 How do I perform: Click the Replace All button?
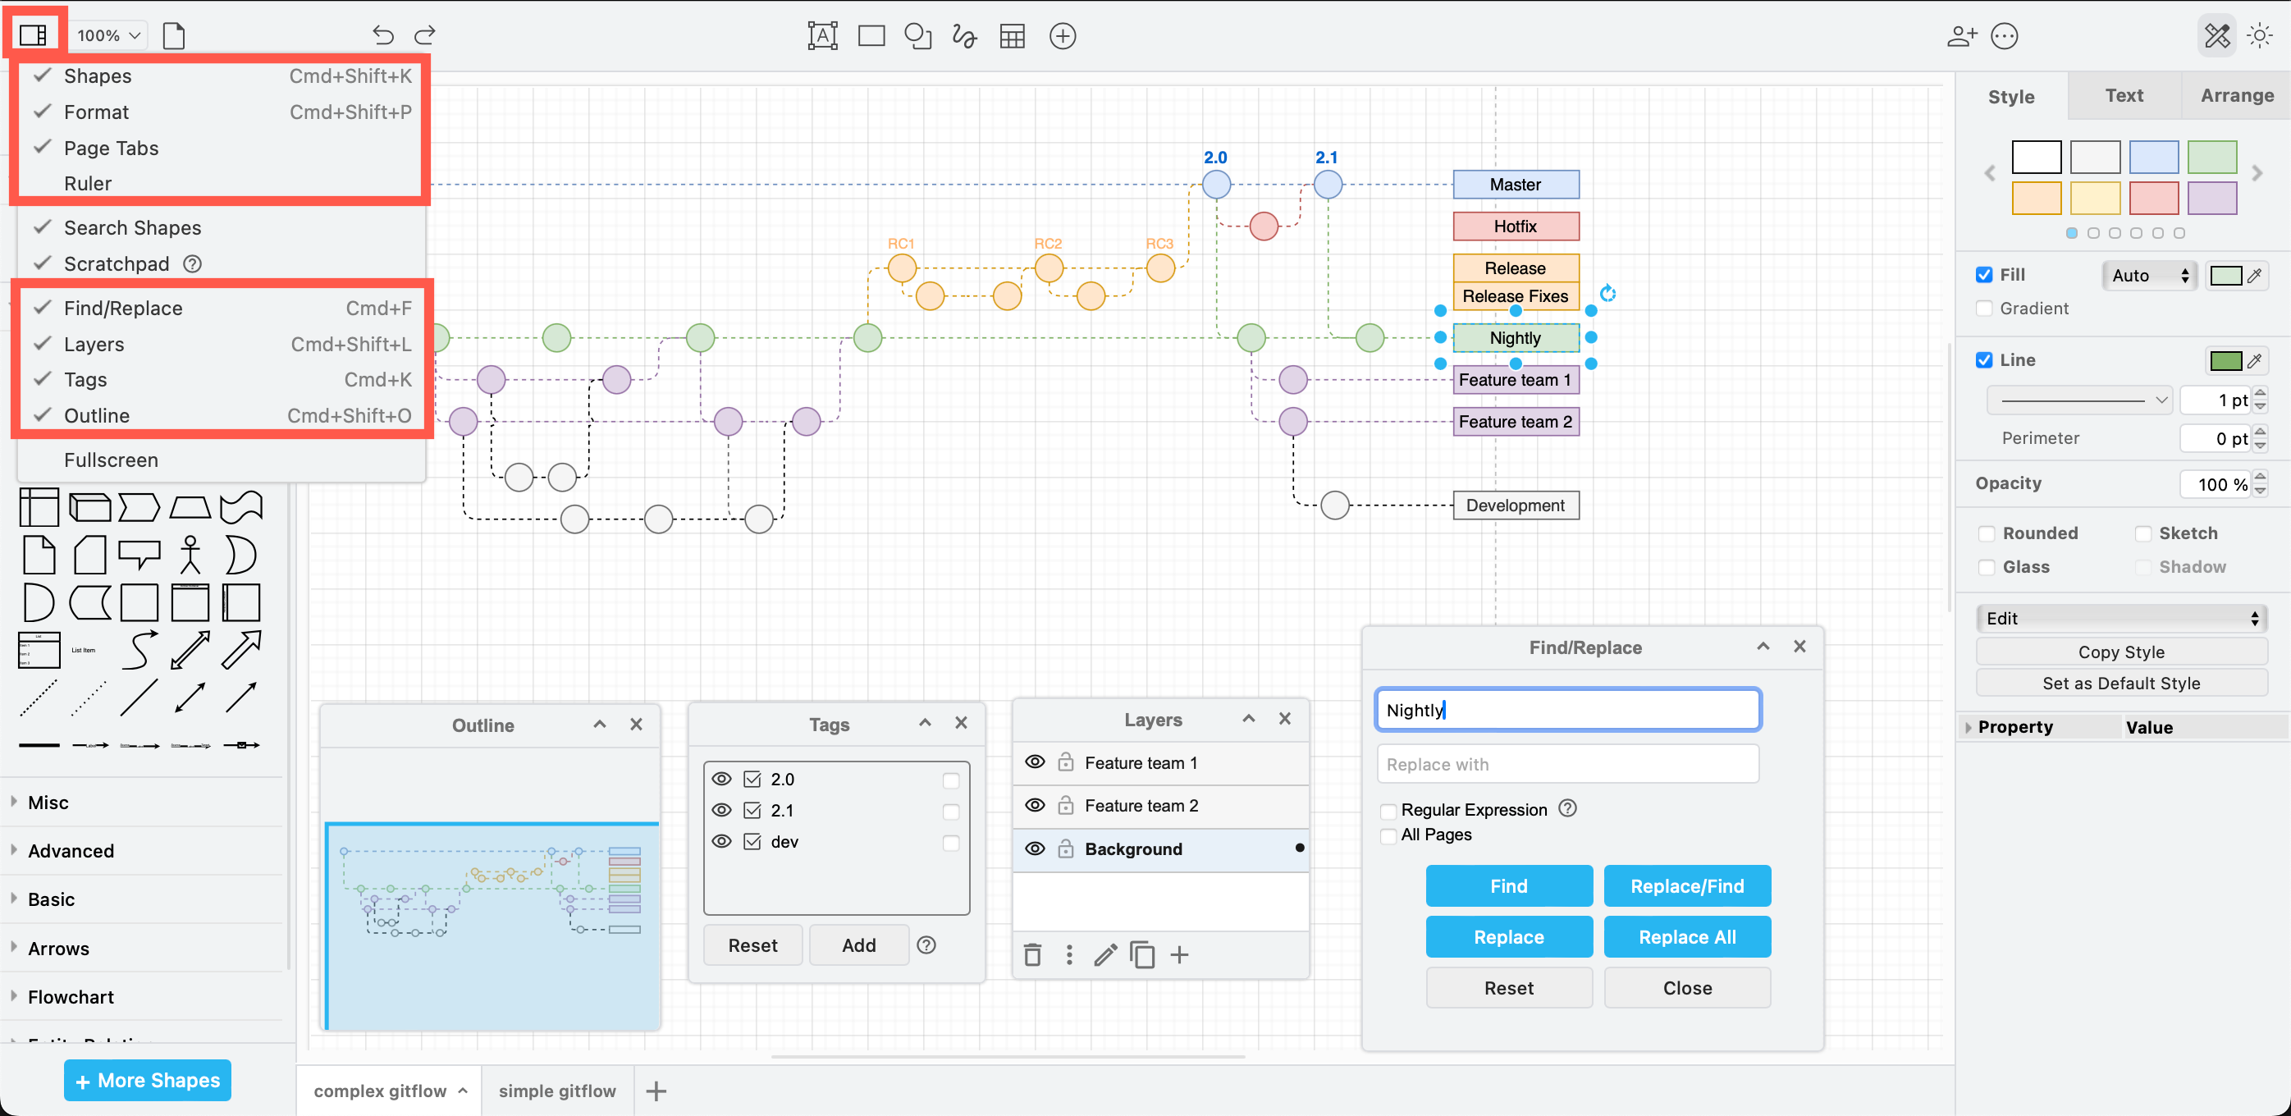pyautogui.click(x=1687, y=936)
